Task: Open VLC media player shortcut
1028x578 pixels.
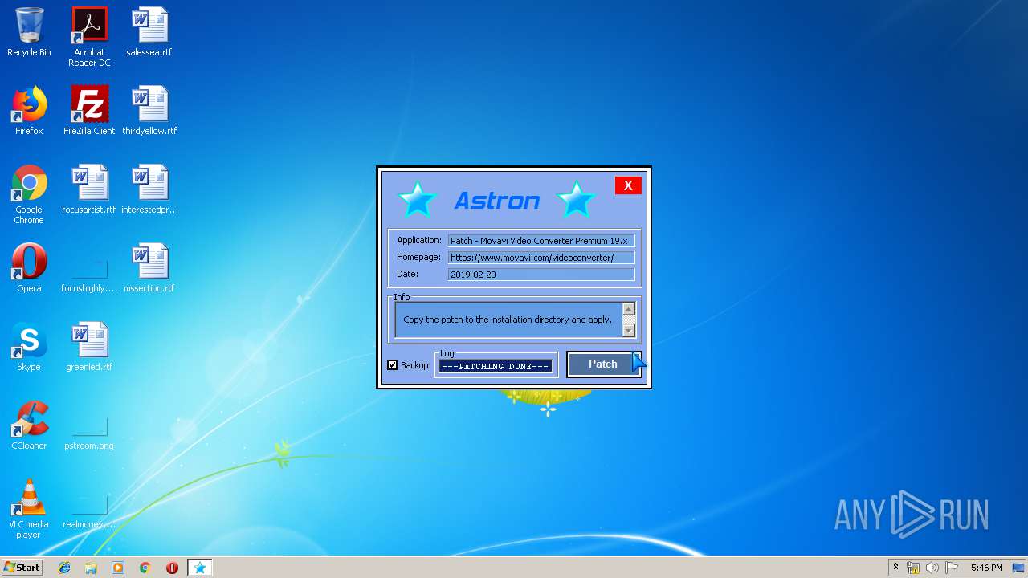Action: point(29,509)
